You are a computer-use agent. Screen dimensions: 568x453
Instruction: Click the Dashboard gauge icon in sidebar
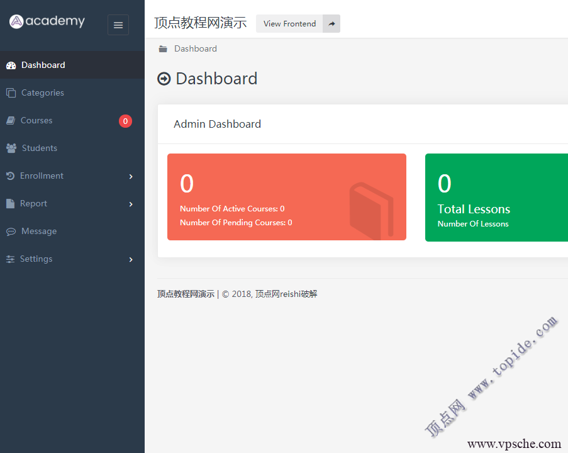point(11,65)
